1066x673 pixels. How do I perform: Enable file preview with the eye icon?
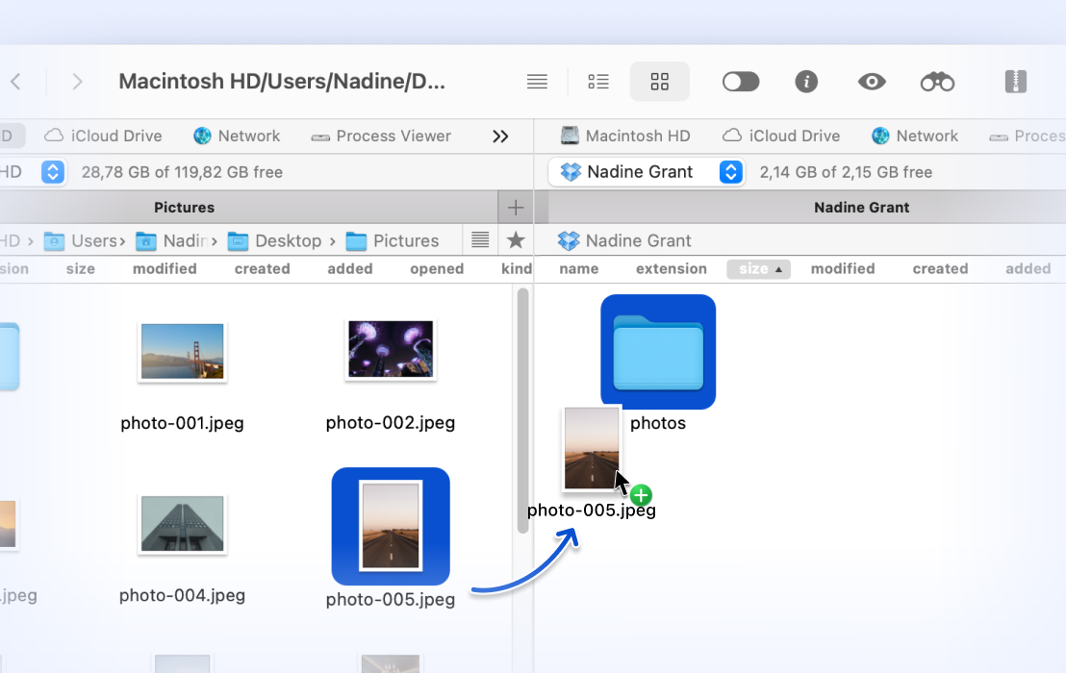point(872,81)
